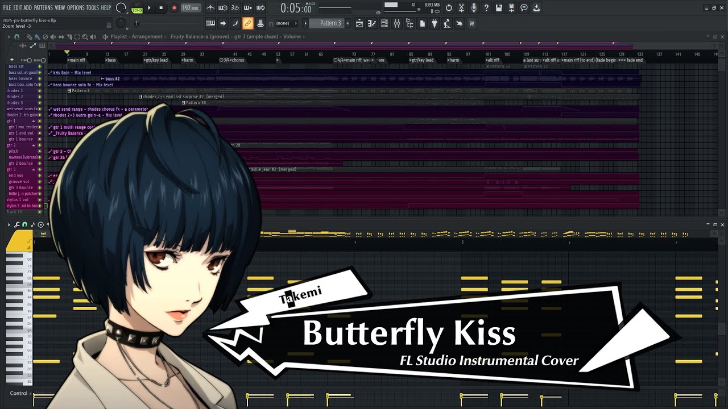Mute the stylus 1 vol track
This screenshot has height=409, width=728.
coord(39,200)
